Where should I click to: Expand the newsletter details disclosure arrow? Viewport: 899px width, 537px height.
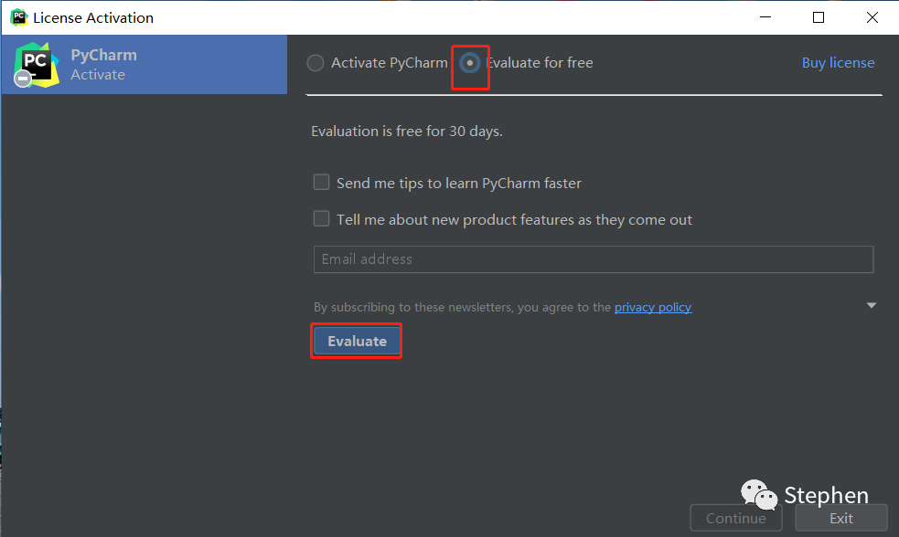point(872,306)
